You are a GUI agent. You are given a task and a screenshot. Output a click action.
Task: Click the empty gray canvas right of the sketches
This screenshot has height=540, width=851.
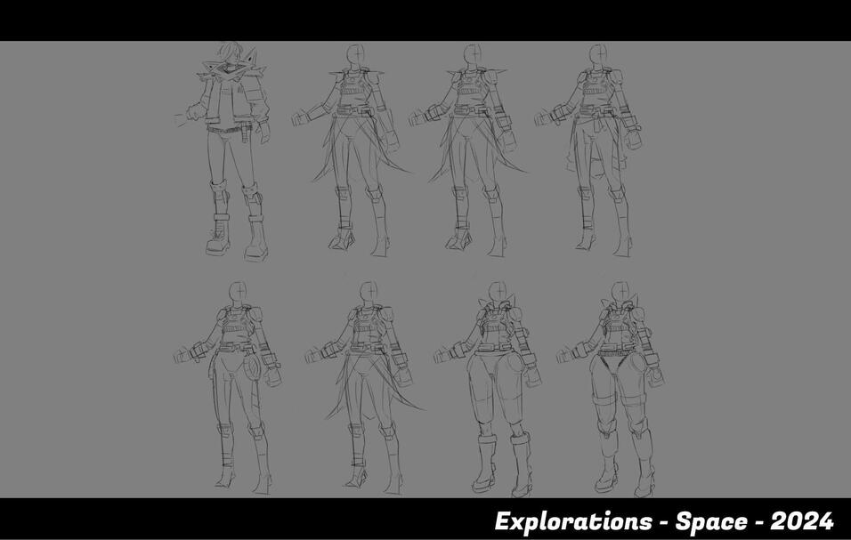tap(757, 267)
